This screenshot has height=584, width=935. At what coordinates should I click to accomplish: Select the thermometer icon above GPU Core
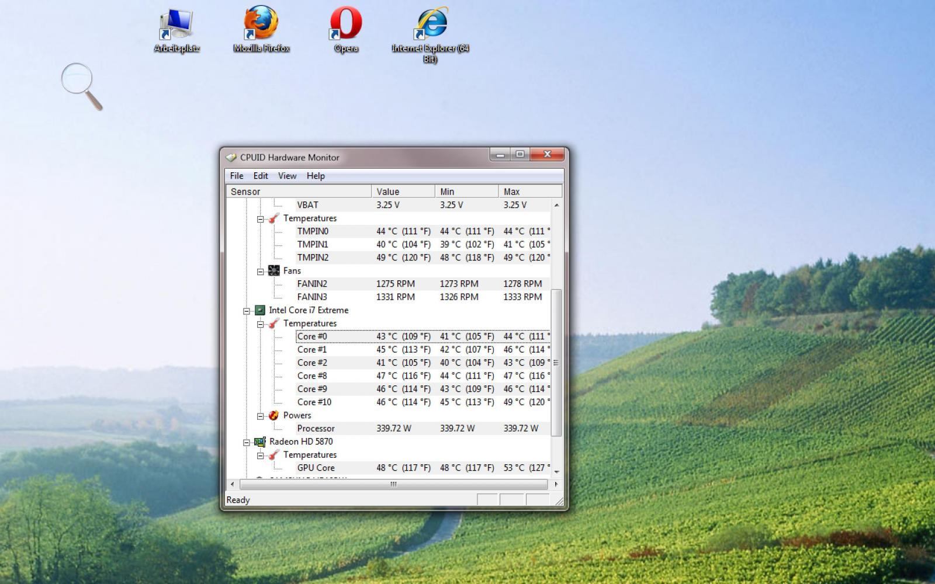pyautogui.click(x=273, y=455)
